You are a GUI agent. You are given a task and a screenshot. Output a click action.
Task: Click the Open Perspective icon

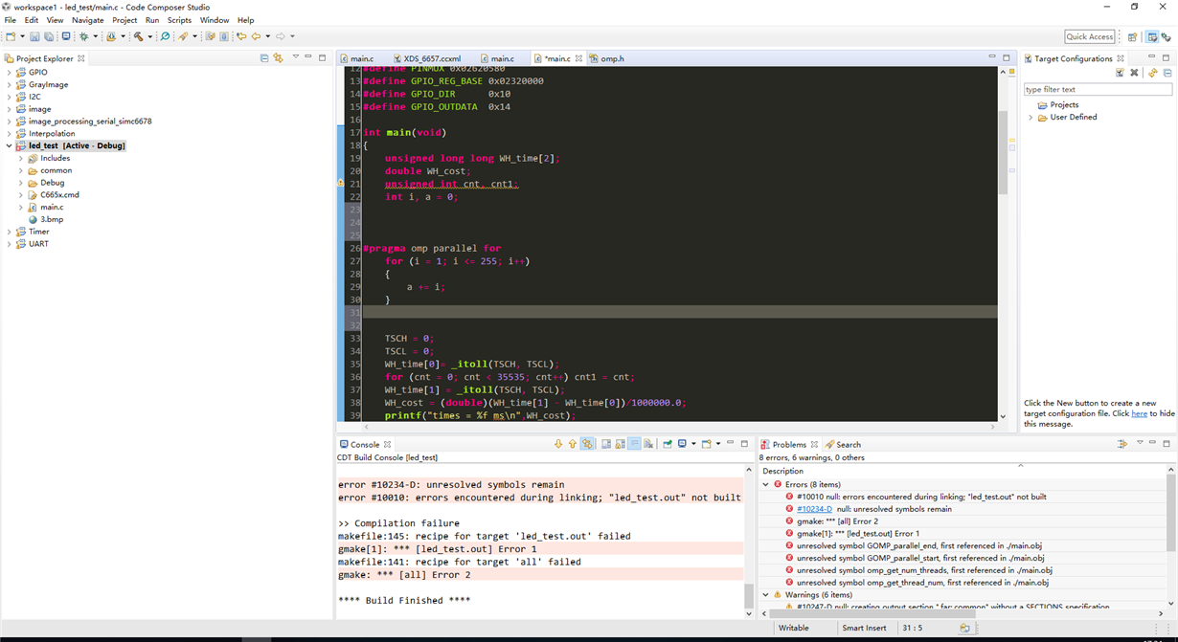tap(1132, 36)
